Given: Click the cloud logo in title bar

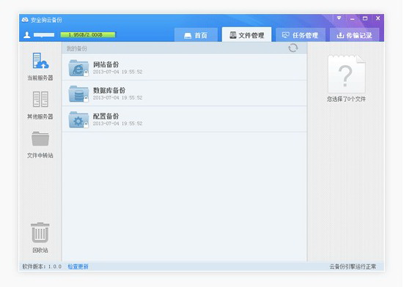Looking at the screenshot, I should pyautogui.click(x=25, y=20).
